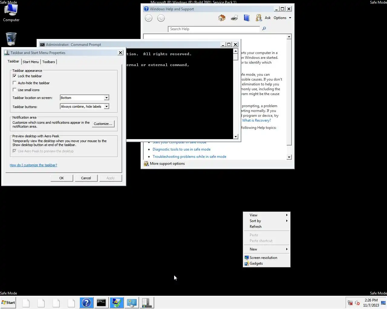Open the What is Recovery? link

(256, 120)
